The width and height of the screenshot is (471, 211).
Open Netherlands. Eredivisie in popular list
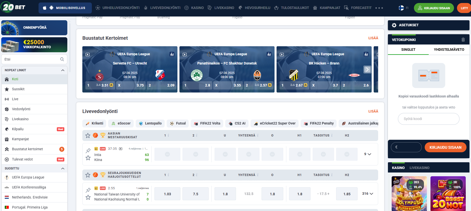(x=35, y=197)
